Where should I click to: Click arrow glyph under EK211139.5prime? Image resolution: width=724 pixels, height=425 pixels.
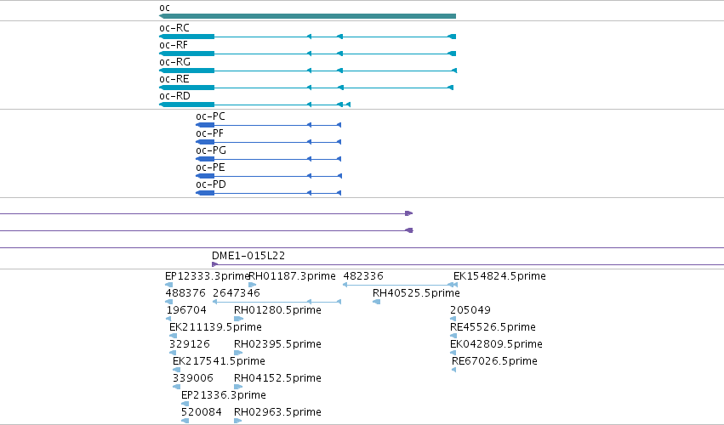174,336
